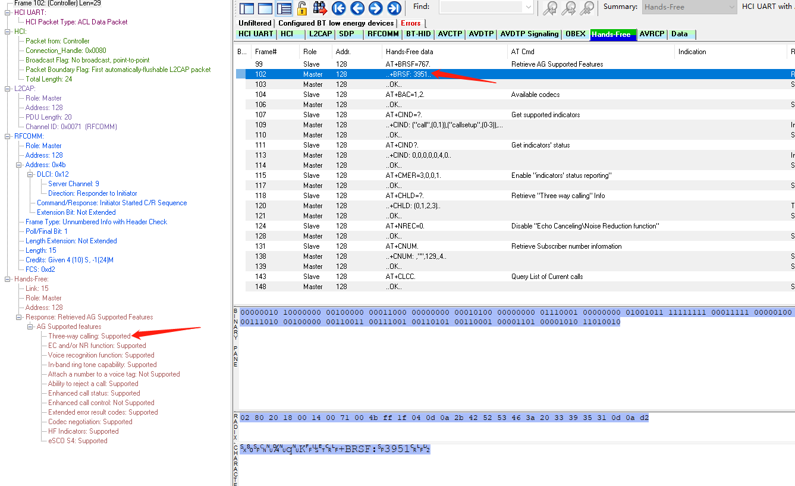The height and width of the screenshot is (486, 795).
Task: Select the HCI UART protocol tab
Action: [256, 34]
